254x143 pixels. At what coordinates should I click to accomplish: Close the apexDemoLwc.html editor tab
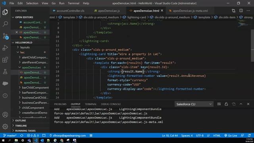[x=162, y=11]
